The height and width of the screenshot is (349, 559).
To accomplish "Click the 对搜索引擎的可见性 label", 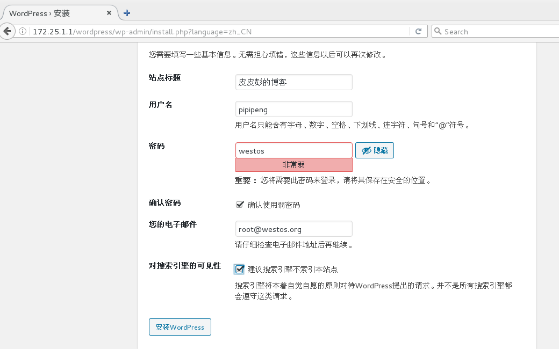I will [x=185, y=266].
